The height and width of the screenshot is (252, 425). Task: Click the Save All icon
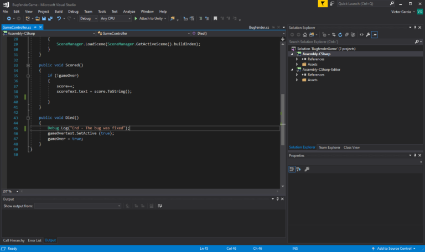point(50,18)
